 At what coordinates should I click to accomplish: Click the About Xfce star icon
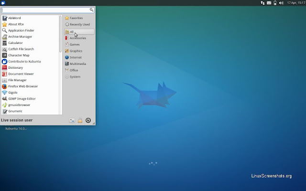(4, 24)
